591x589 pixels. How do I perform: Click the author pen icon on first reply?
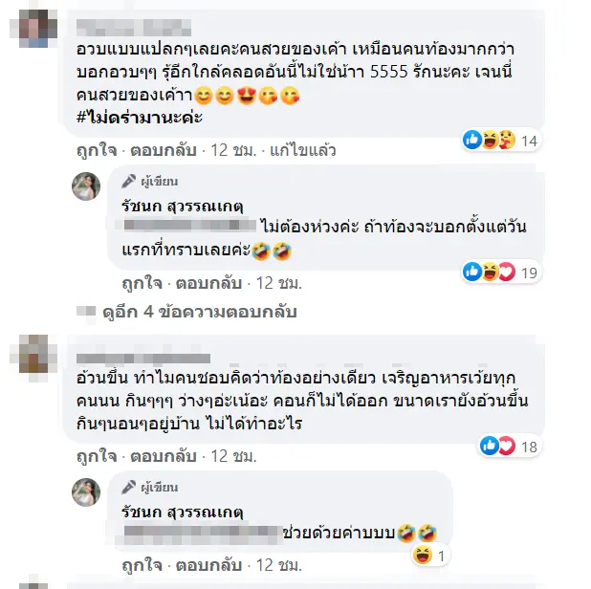coord(128,182)
